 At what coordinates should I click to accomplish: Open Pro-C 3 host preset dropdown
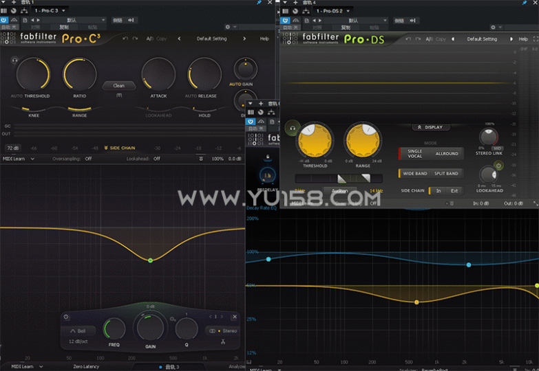(75, 20)
